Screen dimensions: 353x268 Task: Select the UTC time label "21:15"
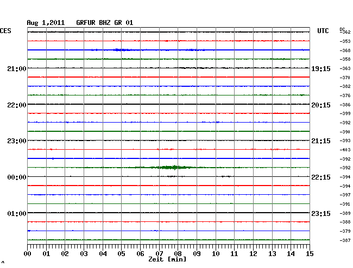[321, 141]
